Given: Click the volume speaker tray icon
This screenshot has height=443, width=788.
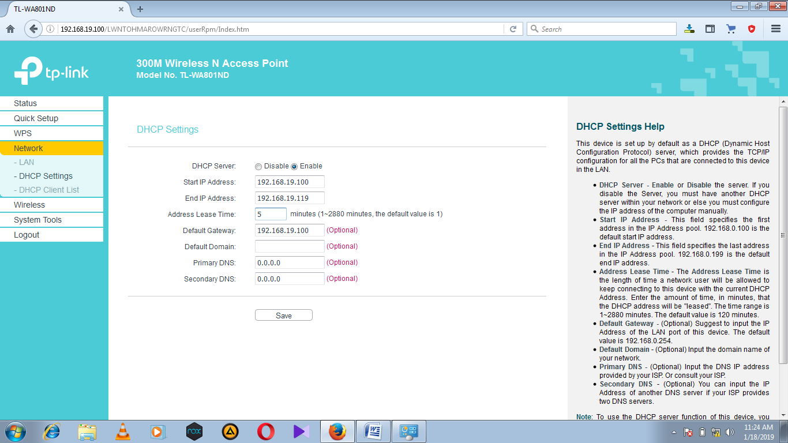Looking at the screenshot, I should 730,431.
